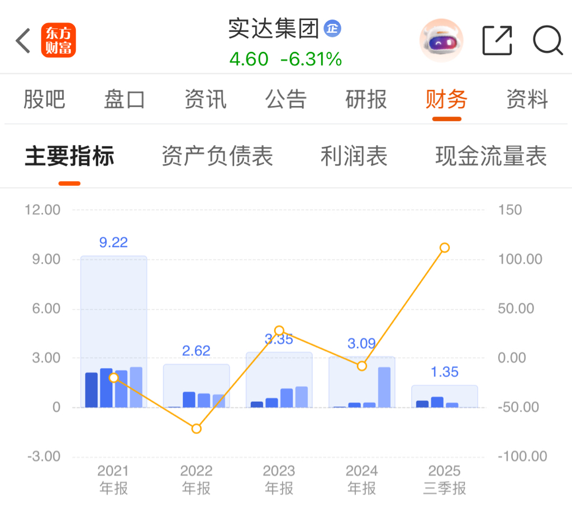Open the 利润表 sub-tab
572x519 pixels.
(x=354, y=156)
